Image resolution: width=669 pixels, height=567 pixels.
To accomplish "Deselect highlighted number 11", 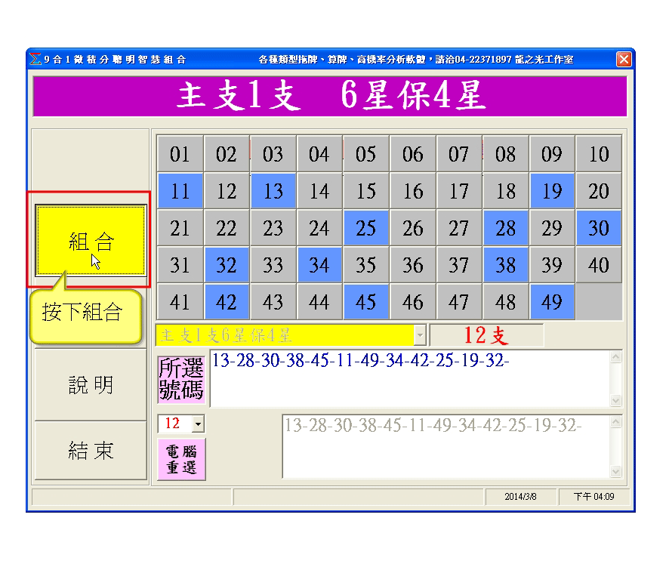I will (x=180, y=191).
